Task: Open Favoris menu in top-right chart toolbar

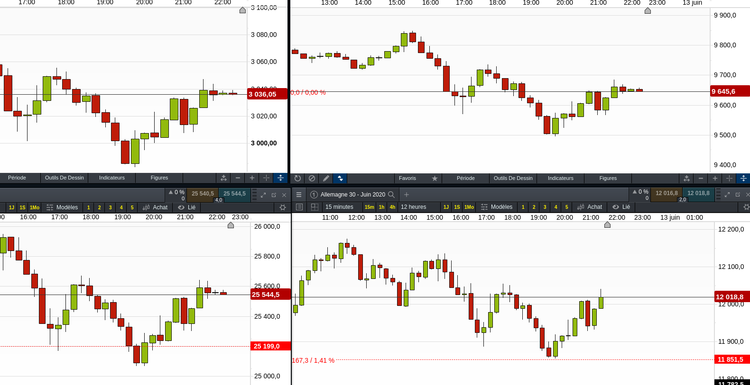Action: point(407,179)
